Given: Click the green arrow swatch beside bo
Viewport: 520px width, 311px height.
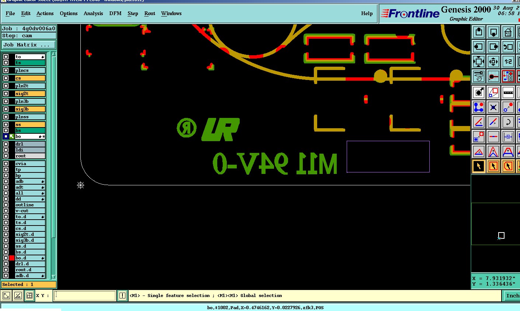Looking at the screenshot, I should click(12, 136).
